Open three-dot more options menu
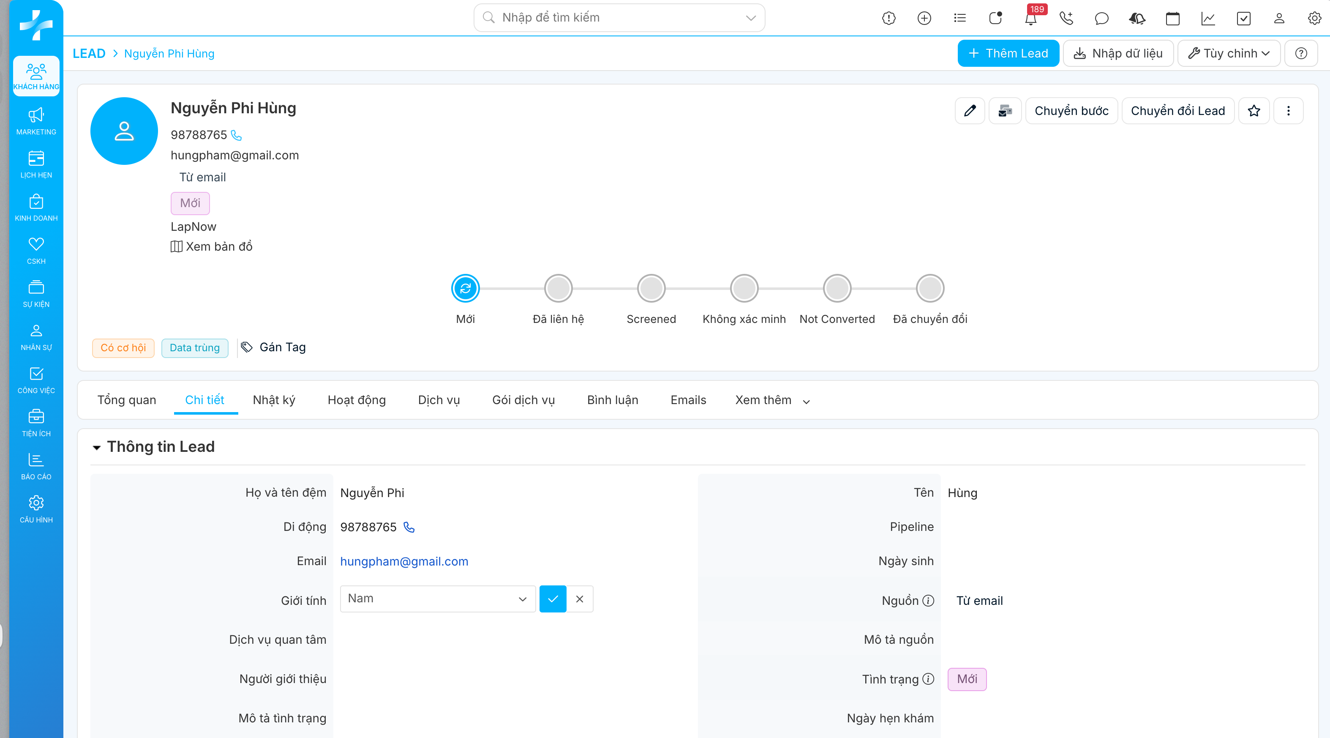The height and width of the screenshot is (738, 1330). point(1288,110)
